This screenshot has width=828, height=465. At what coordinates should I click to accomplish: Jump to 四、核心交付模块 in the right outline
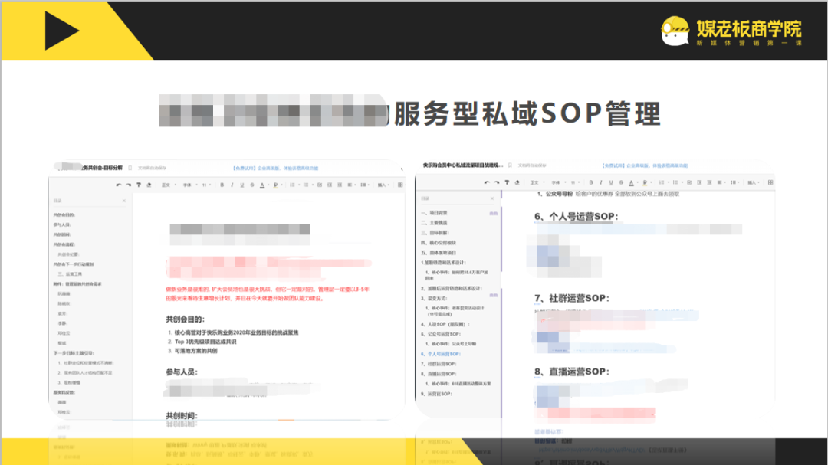coord(439,243)
